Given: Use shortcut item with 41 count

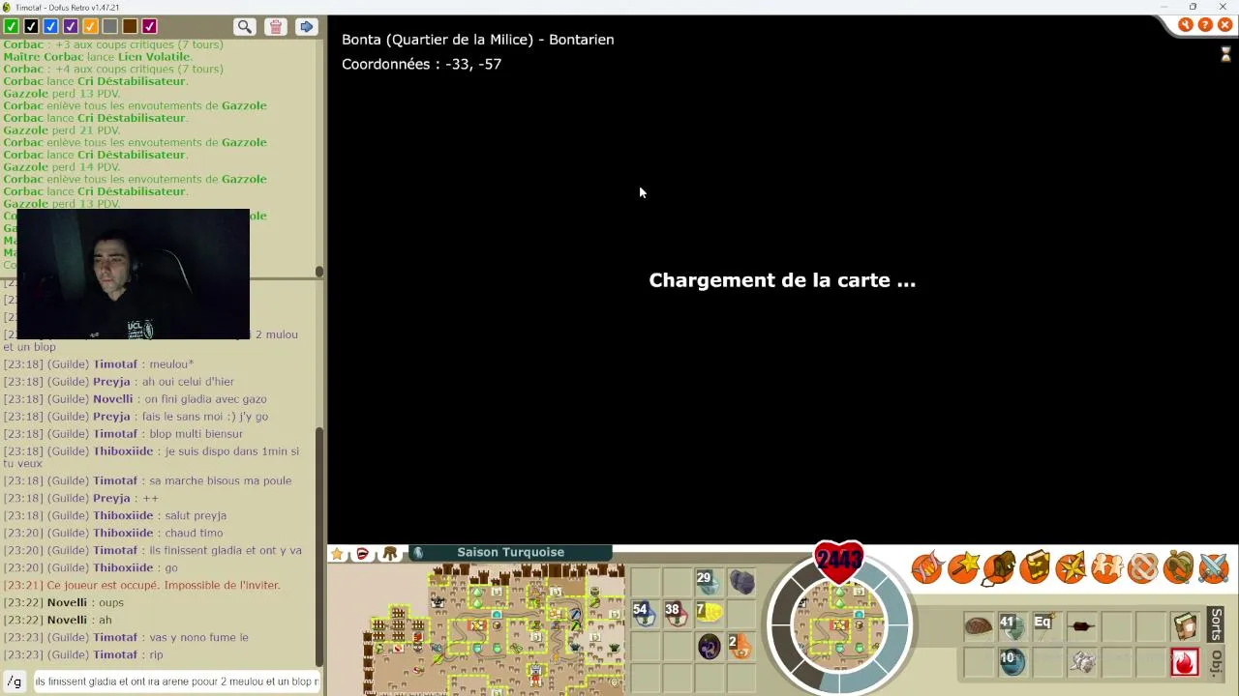Looking at the screenshot, I should click(x=1012, y=626).
